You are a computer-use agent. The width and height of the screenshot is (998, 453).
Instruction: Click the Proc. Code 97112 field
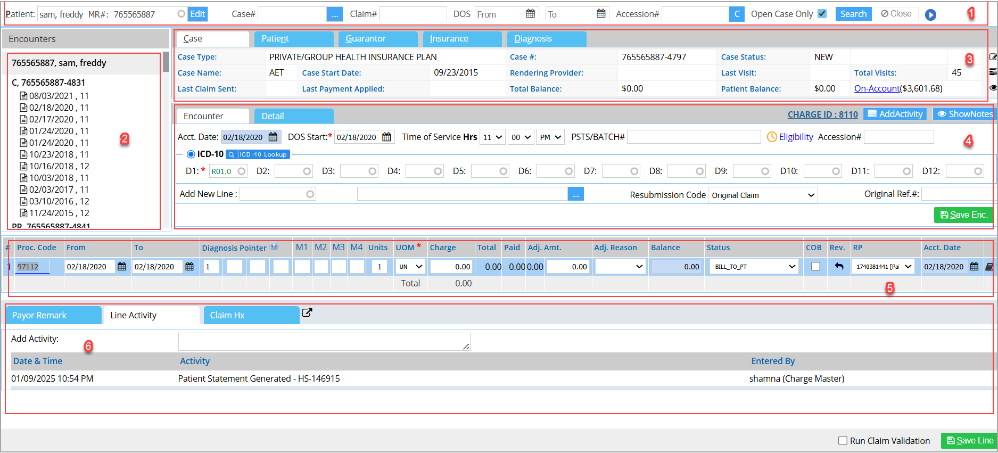[32, 267]
